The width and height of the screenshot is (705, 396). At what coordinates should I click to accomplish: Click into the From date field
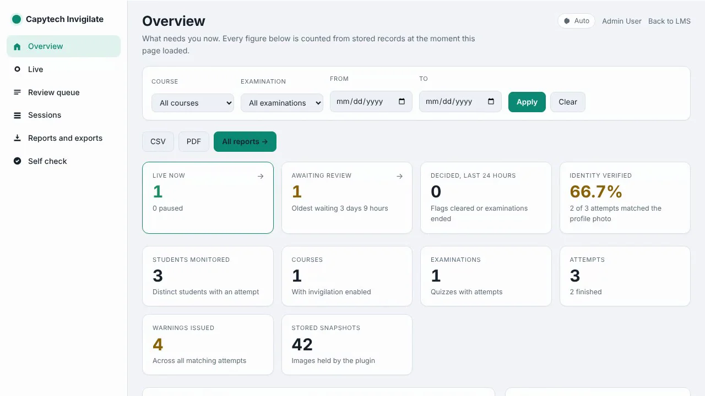371,101
